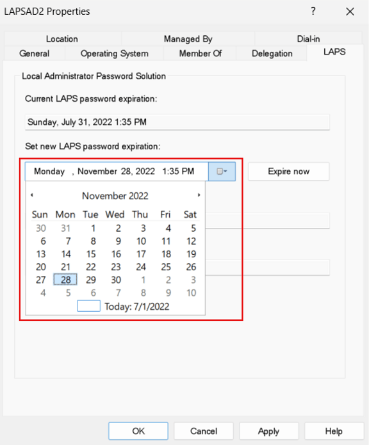Close the LAPSAD2 Properties dialog
The image size is (369, 445).
pos(350,12)
